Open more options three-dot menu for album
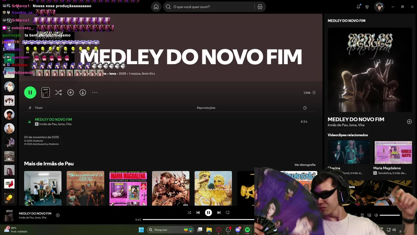 pos(95,93)
